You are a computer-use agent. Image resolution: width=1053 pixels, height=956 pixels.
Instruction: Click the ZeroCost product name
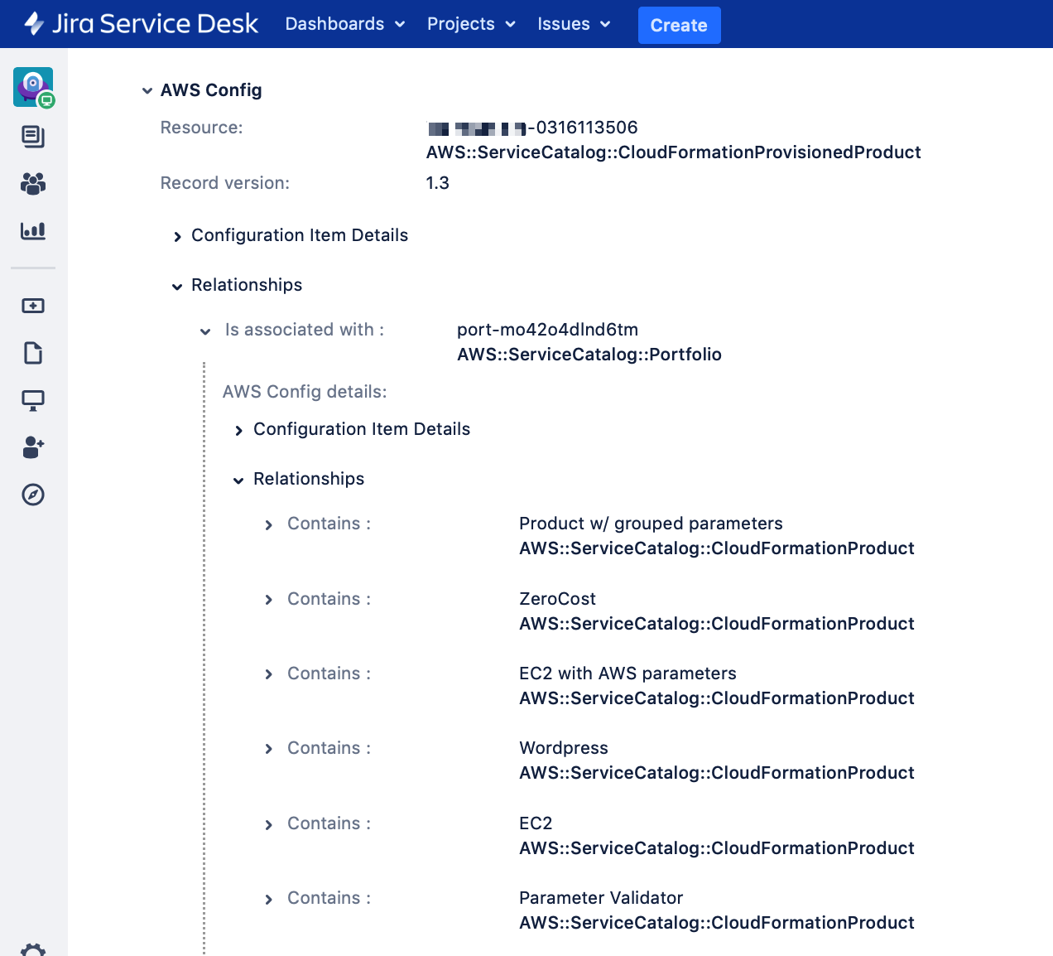pyautogui.click(x=557, y=599)
